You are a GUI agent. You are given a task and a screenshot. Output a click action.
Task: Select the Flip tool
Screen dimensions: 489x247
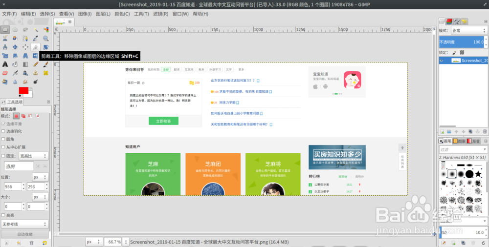[x=36, y=56]
